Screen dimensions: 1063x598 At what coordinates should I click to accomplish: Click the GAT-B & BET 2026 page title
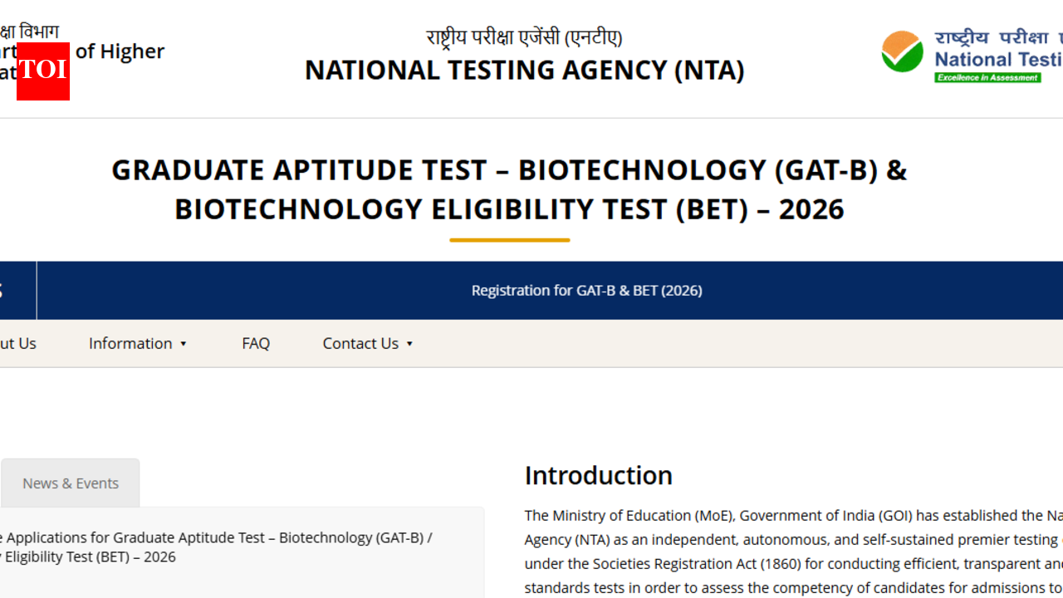pos(509,189)
